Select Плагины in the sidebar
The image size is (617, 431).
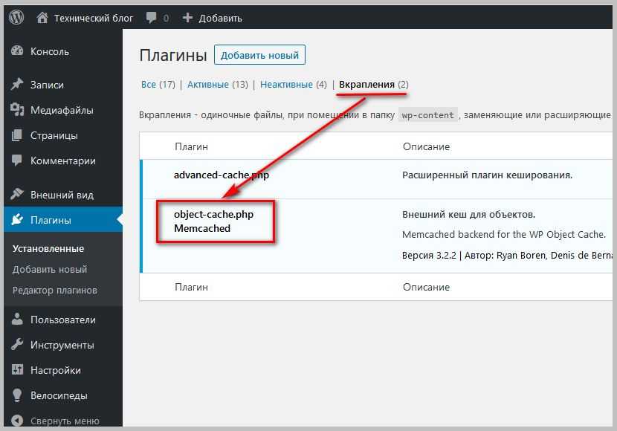(51, 220)
